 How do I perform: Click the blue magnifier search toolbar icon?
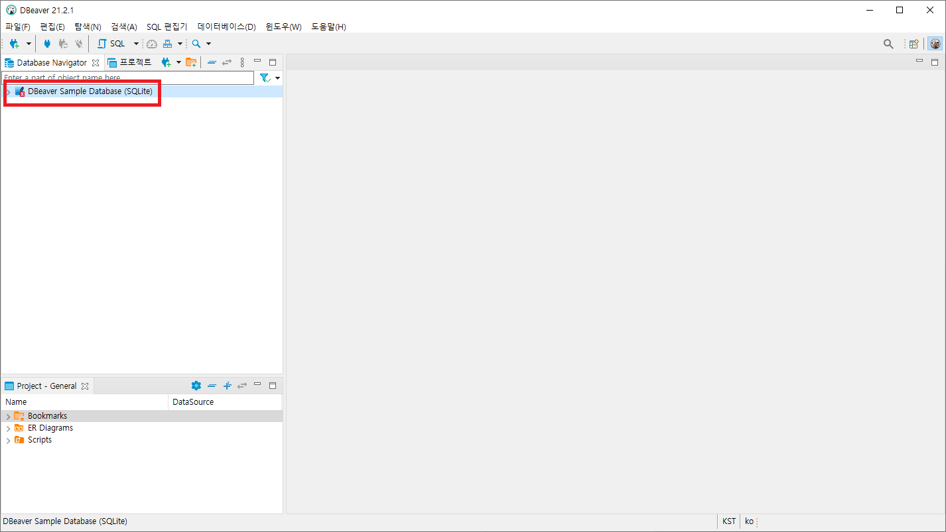[x=196, y=44]
